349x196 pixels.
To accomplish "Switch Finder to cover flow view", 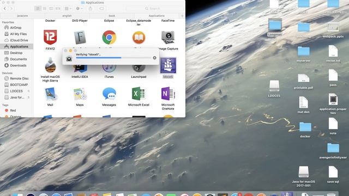I will [58, 9].
